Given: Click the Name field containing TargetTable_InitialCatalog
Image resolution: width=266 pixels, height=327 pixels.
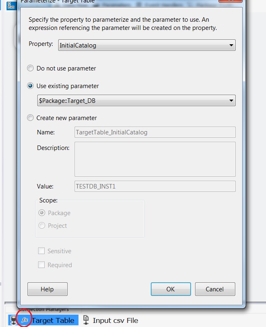Looking at the screenshot, I should [x=155, y=132].
